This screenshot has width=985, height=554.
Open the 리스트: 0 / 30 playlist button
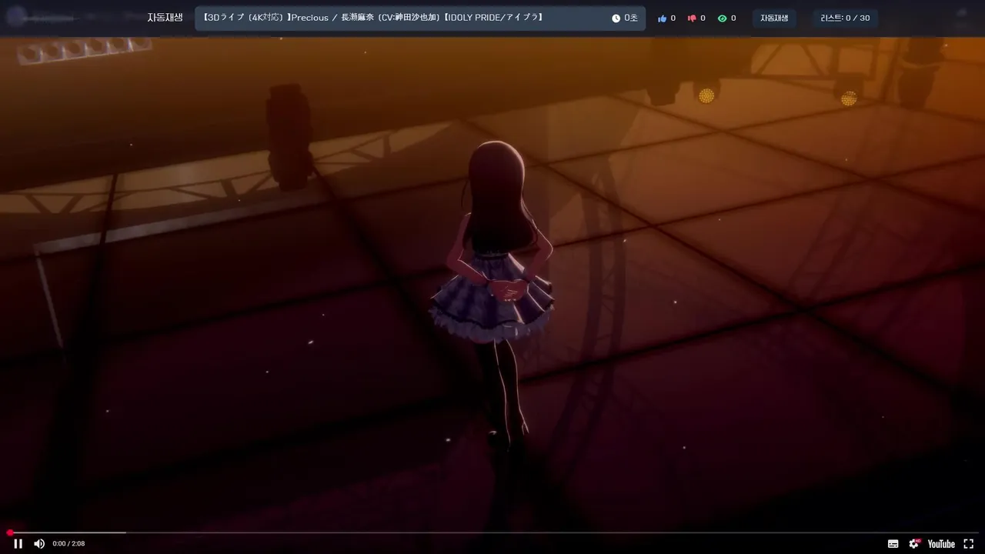(x=845, y=18)
